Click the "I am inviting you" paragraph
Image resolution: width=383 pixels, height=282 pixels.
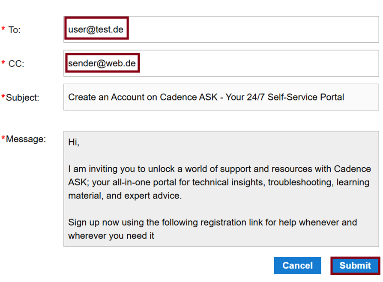218,182
